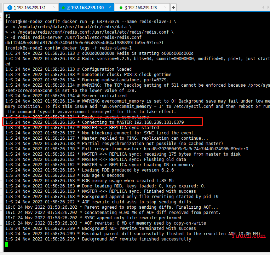The height and width of the screenshot is (255, 270).
Task: Click the Full resync from master log line
Action: pos(127,149)
